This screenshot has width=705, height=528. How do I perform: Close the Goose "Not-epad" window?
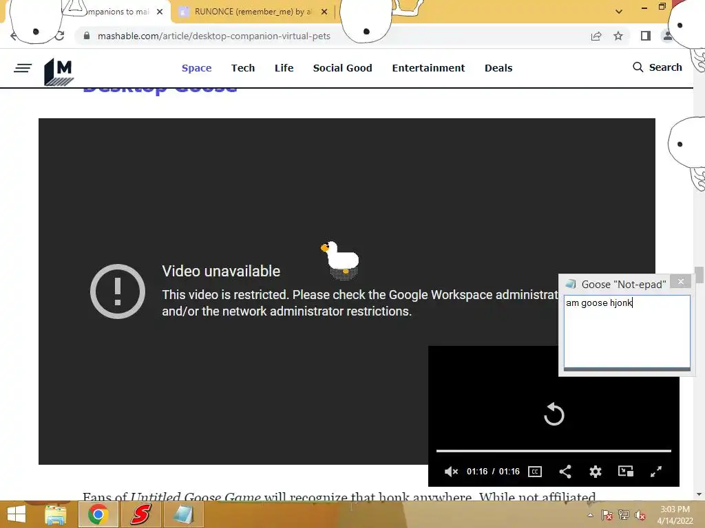[681, 281]
